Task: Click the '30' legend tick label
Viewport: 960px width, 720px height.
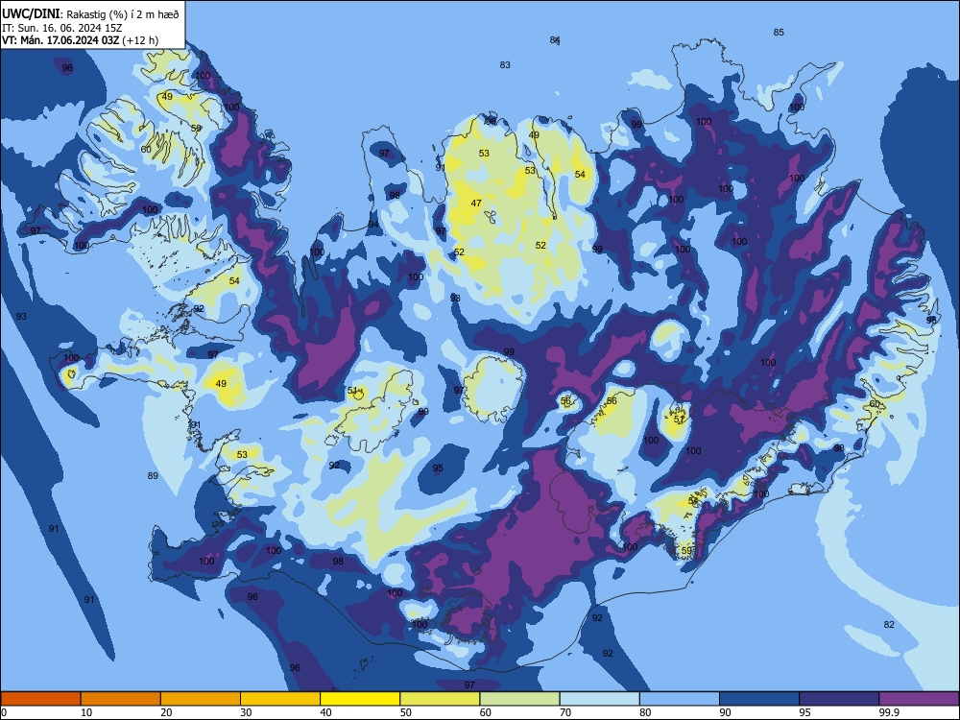Action: coord(246,712)
